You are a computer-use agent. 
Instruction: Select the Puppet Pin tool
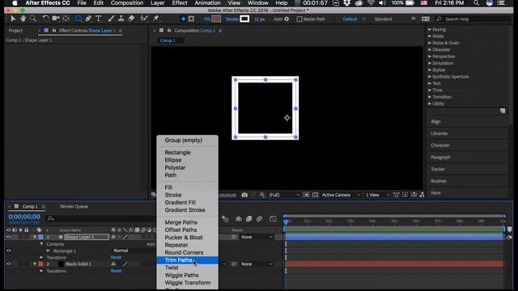(x=155, y=19)
